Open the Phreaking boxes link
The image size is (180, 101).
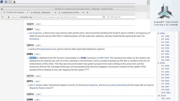click(44, 49)
